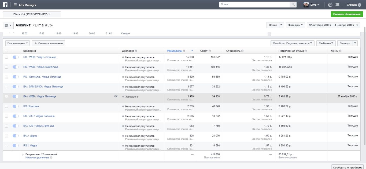Check the box for RS // Valgus row
The image size is (366, 169).
6,146
